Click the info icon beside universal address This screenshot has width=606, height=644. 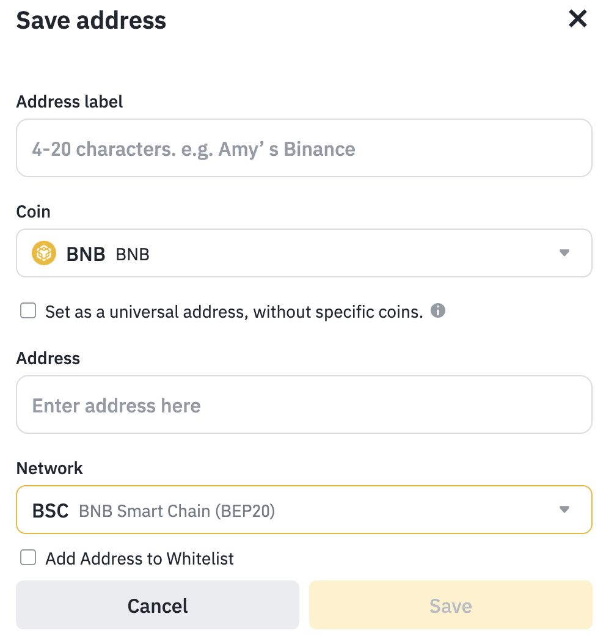point(437,311)
